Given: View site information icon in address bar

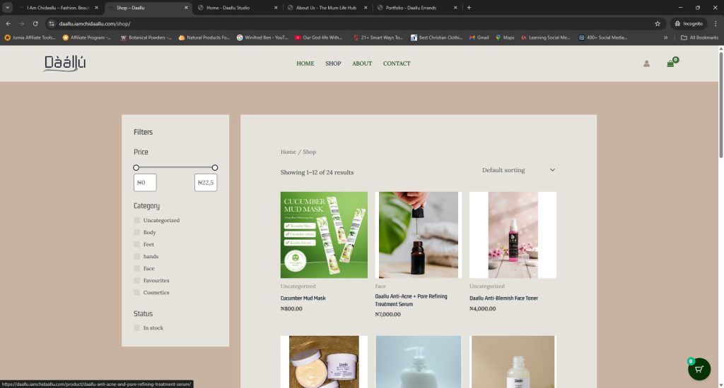Looking at the screenshot, I should click(52, 23).
